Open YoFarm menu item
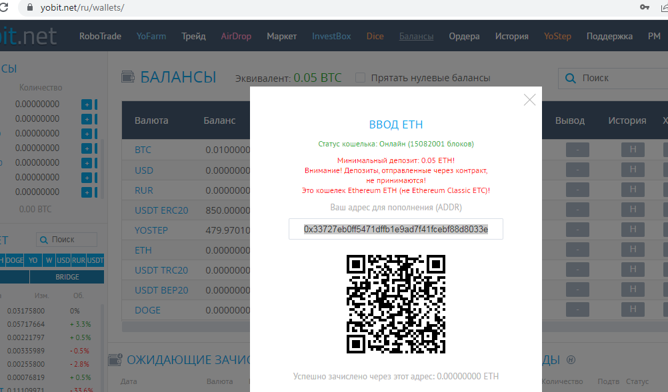Screen dimensions: 668x392 click(151, 36)
